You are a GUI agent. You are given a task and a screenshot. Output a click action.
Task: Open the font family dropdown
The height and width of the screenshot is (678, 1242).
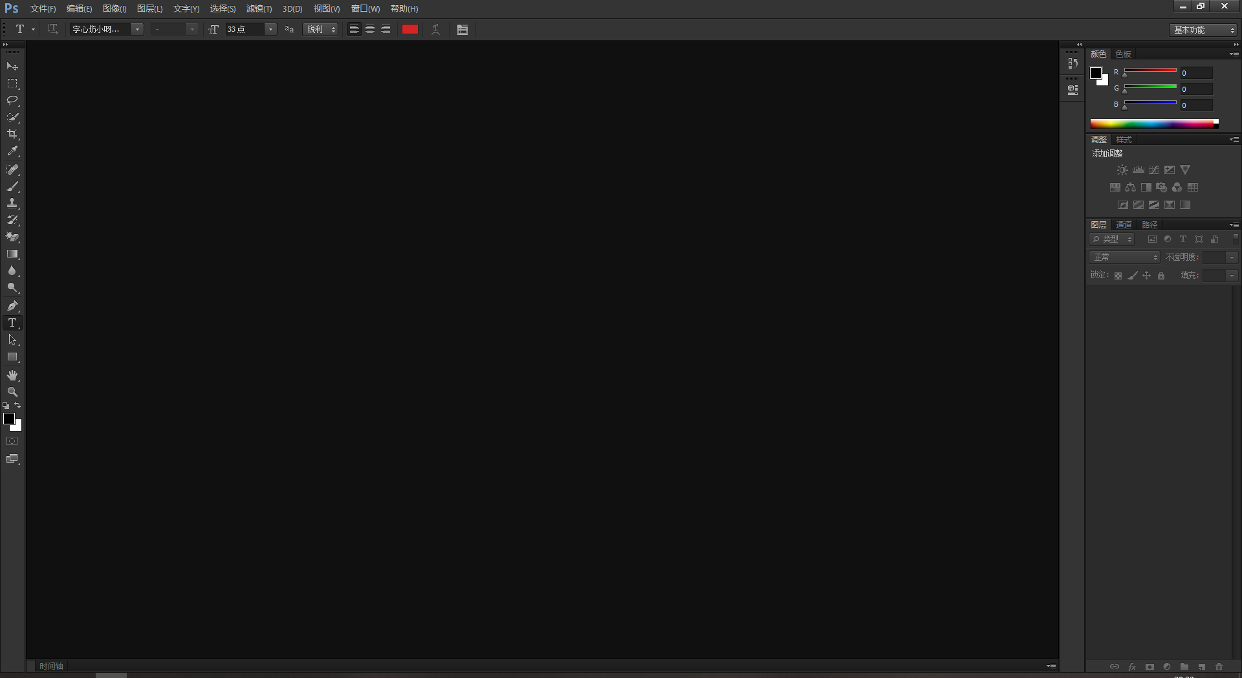point(137,29)
